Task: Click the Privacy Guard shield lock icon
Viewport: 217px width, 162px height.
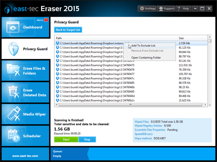Action: (13, 49)
